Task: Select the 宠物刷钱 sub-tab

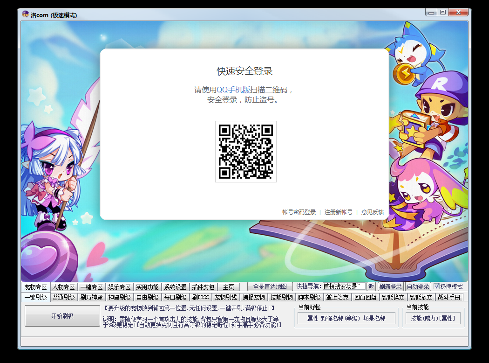Action: tap(225, 297)
